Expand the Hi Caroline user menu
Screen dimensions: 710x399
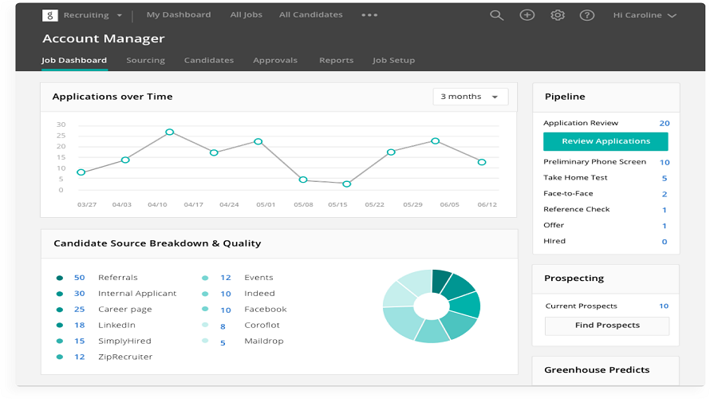[x=645, y=15]
